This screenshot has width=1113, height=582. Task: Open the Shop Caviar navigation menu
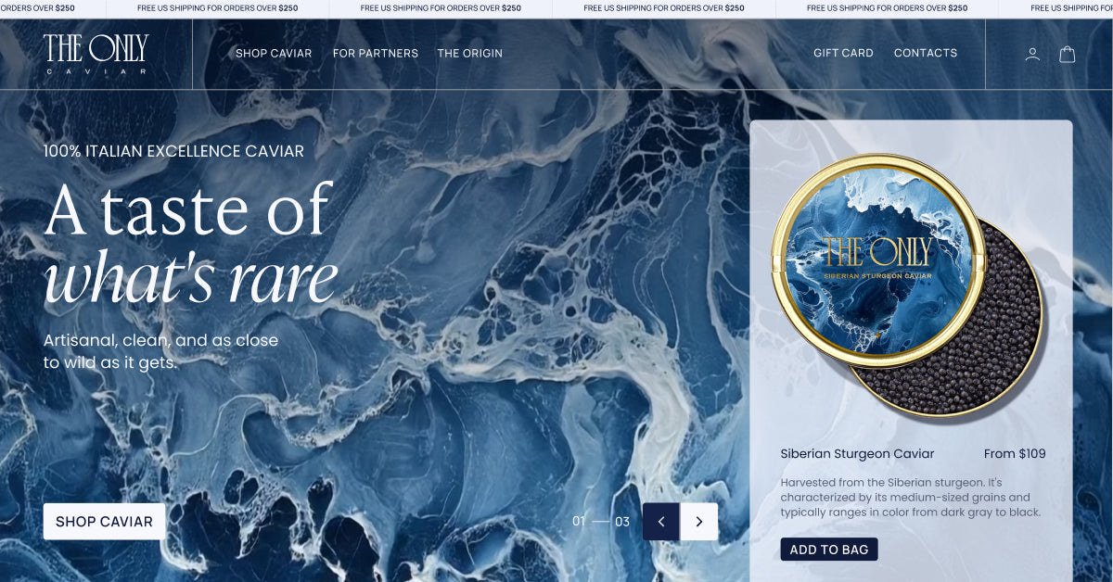tap(274, 54)
